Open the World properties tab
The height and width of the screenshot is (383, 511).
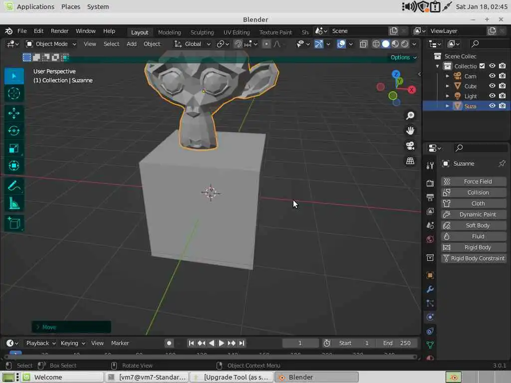430,239
